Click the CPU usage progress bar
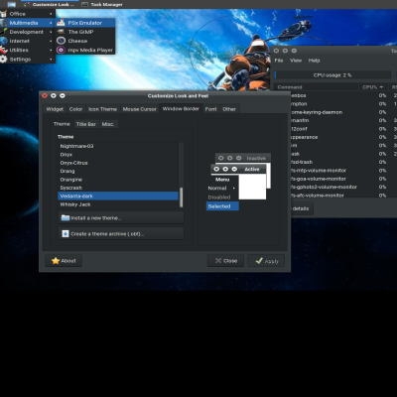 tap(332, 75)
